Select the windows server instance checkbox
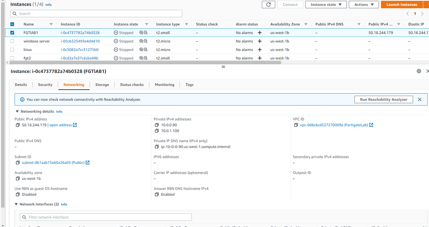429x227 pixels. 12,41
